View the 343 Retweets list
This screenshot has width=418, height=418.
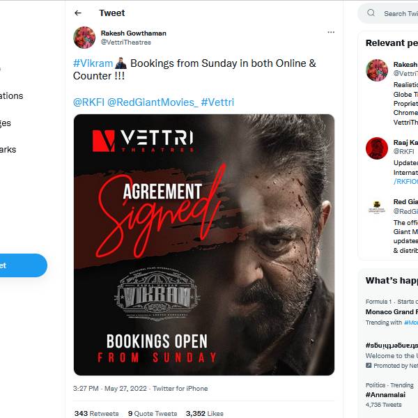pos(97,413)
